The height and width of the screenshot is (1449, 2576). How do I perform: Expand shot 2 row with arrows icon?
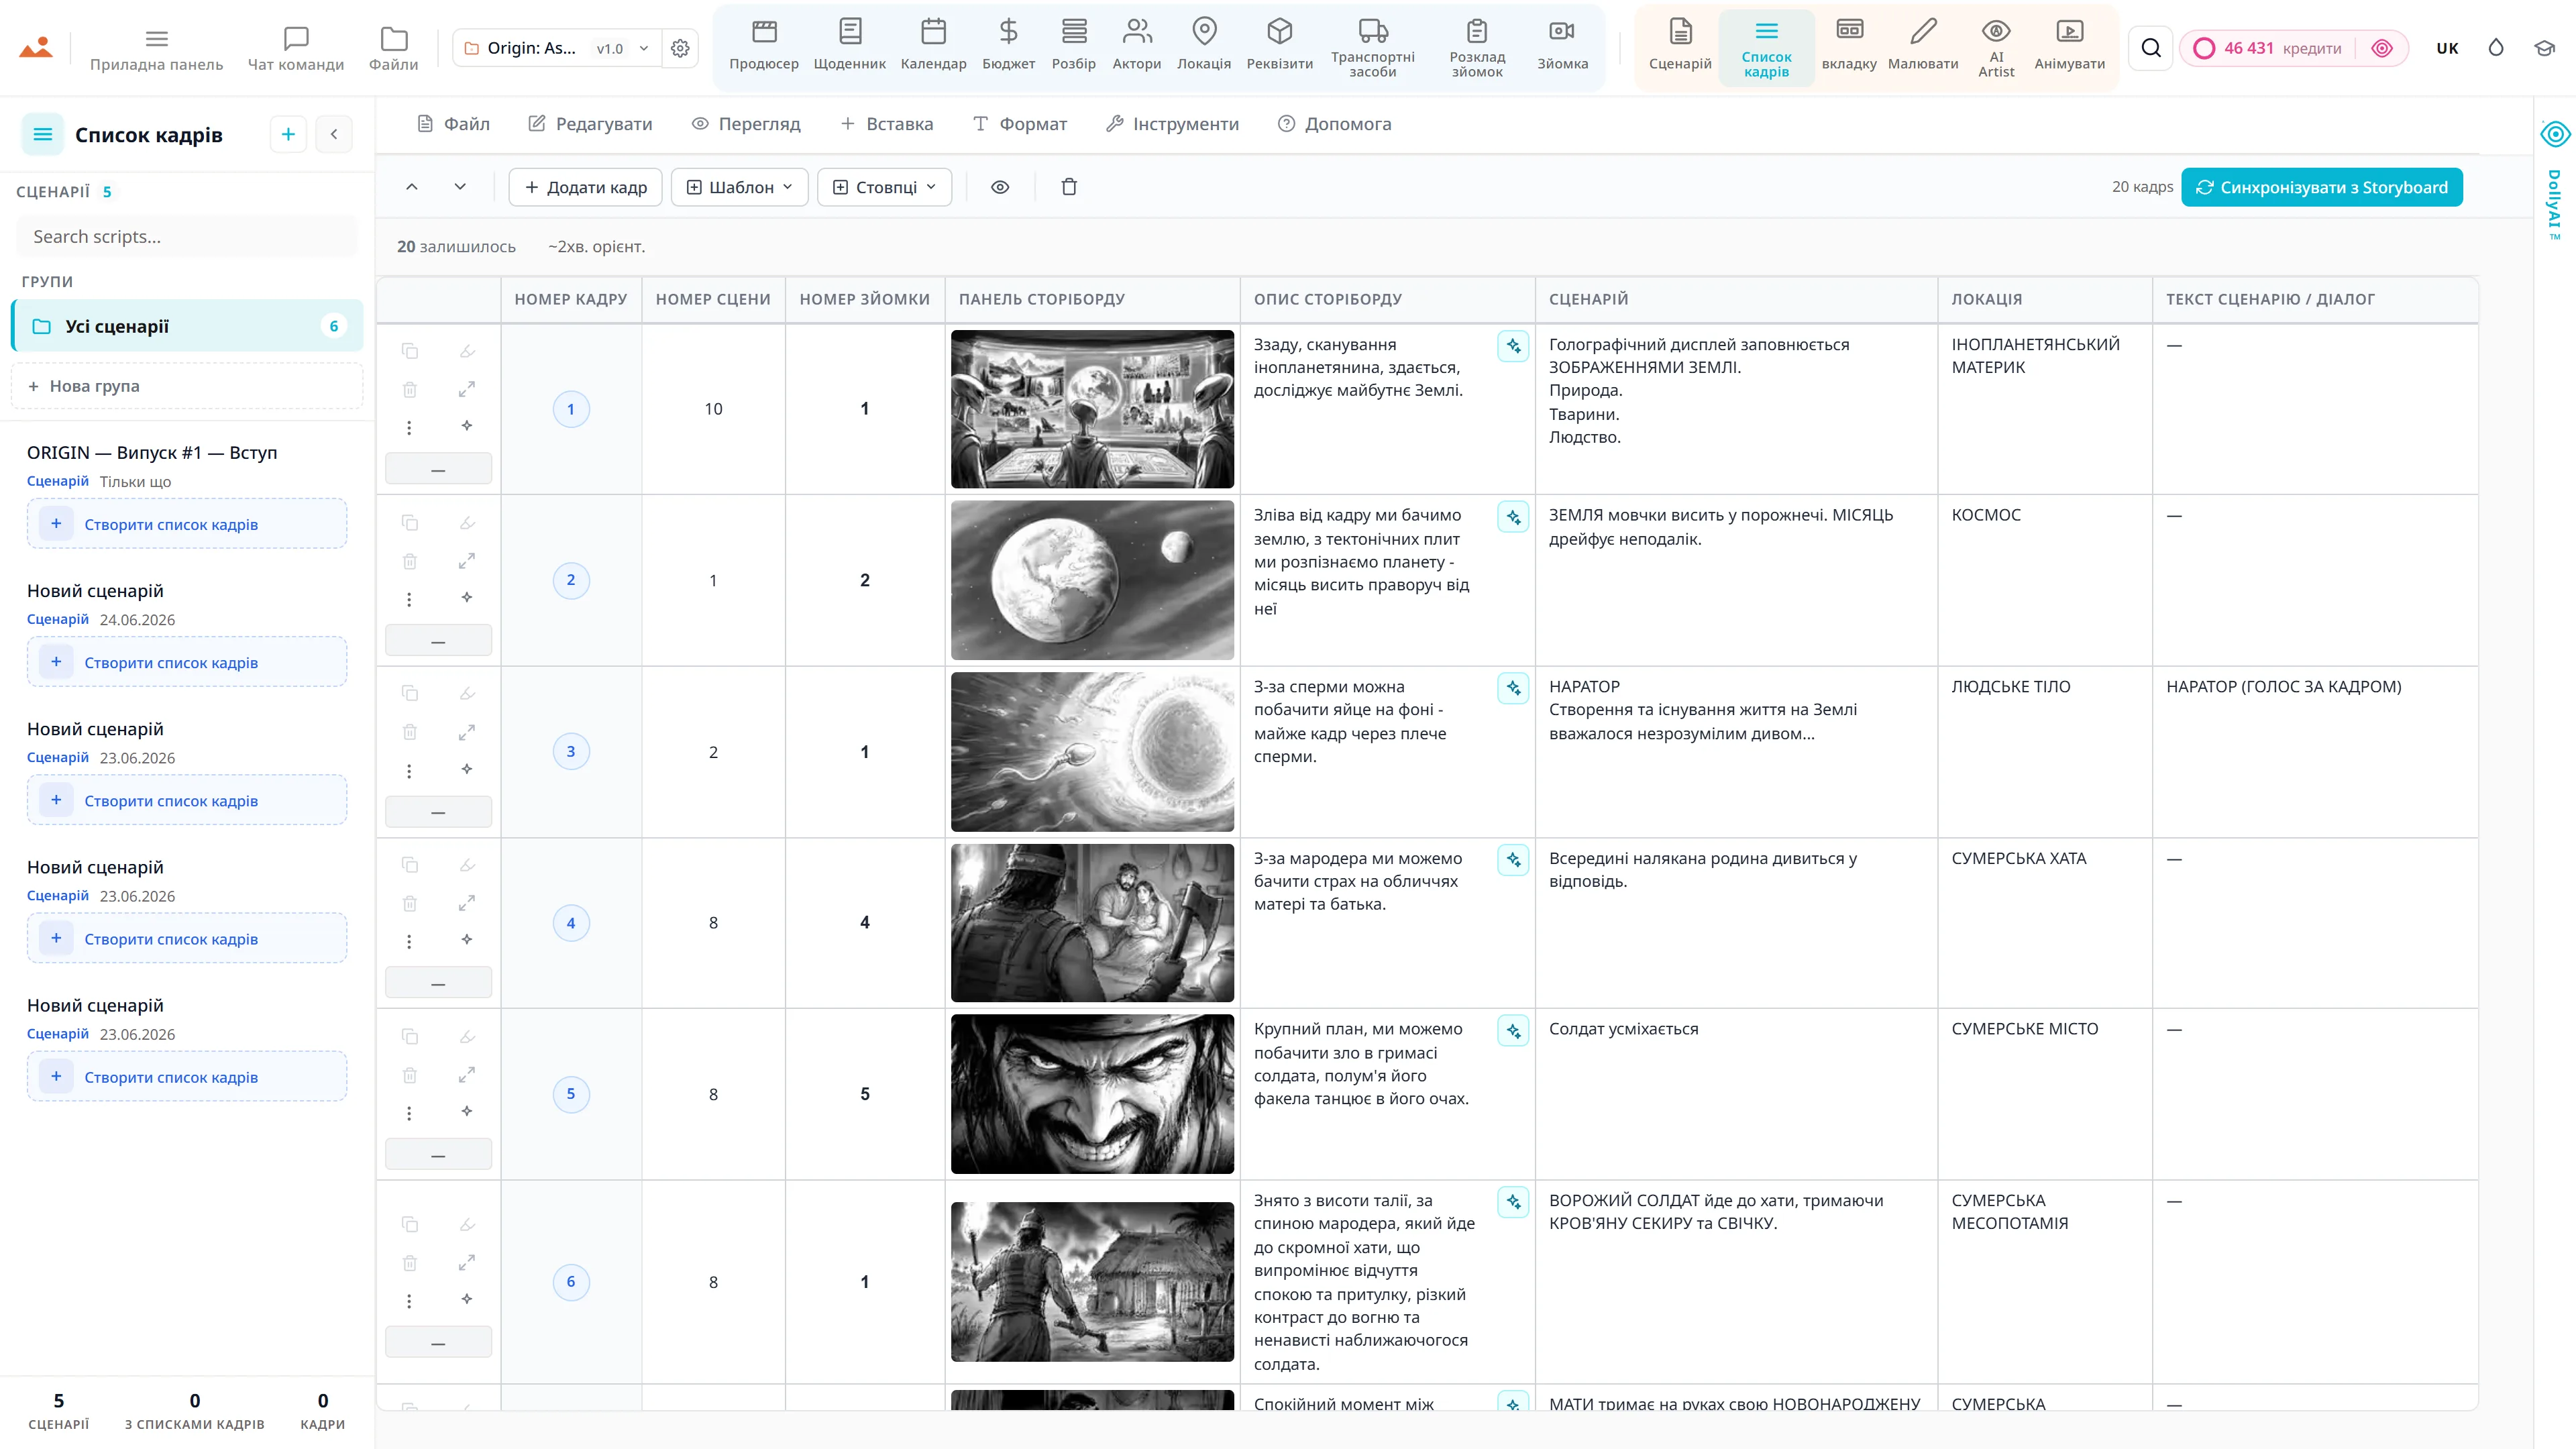click(x=467, y=561)
